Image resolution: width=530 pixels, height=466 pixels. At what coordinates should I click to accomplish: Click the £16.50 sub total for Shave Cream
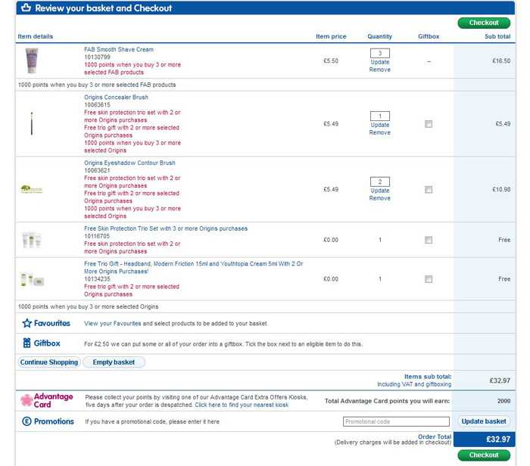click(501, 61)
